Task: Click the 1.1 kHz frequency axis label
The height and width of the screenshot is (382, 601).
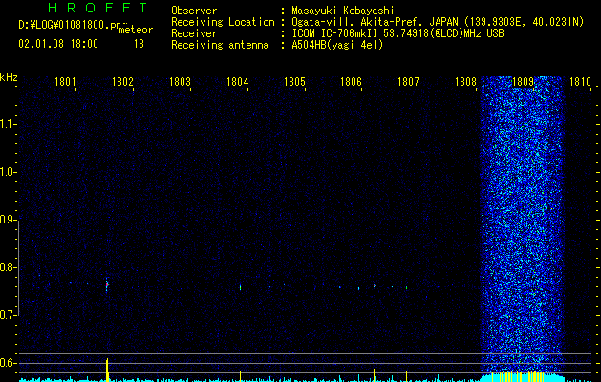Action: pos(8,124)
